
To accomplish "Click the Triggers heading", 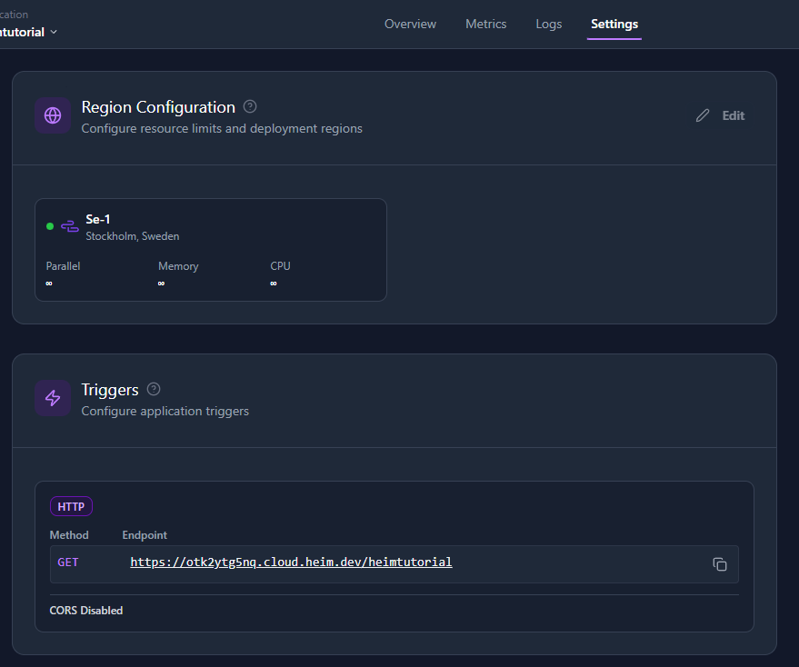I will click(x=110, y=390).
